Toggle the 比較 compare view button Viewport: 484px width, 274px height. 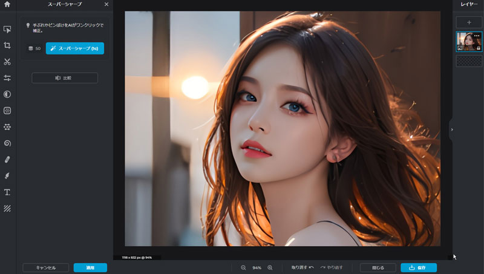pyautogui.click(x=65, y=78)
